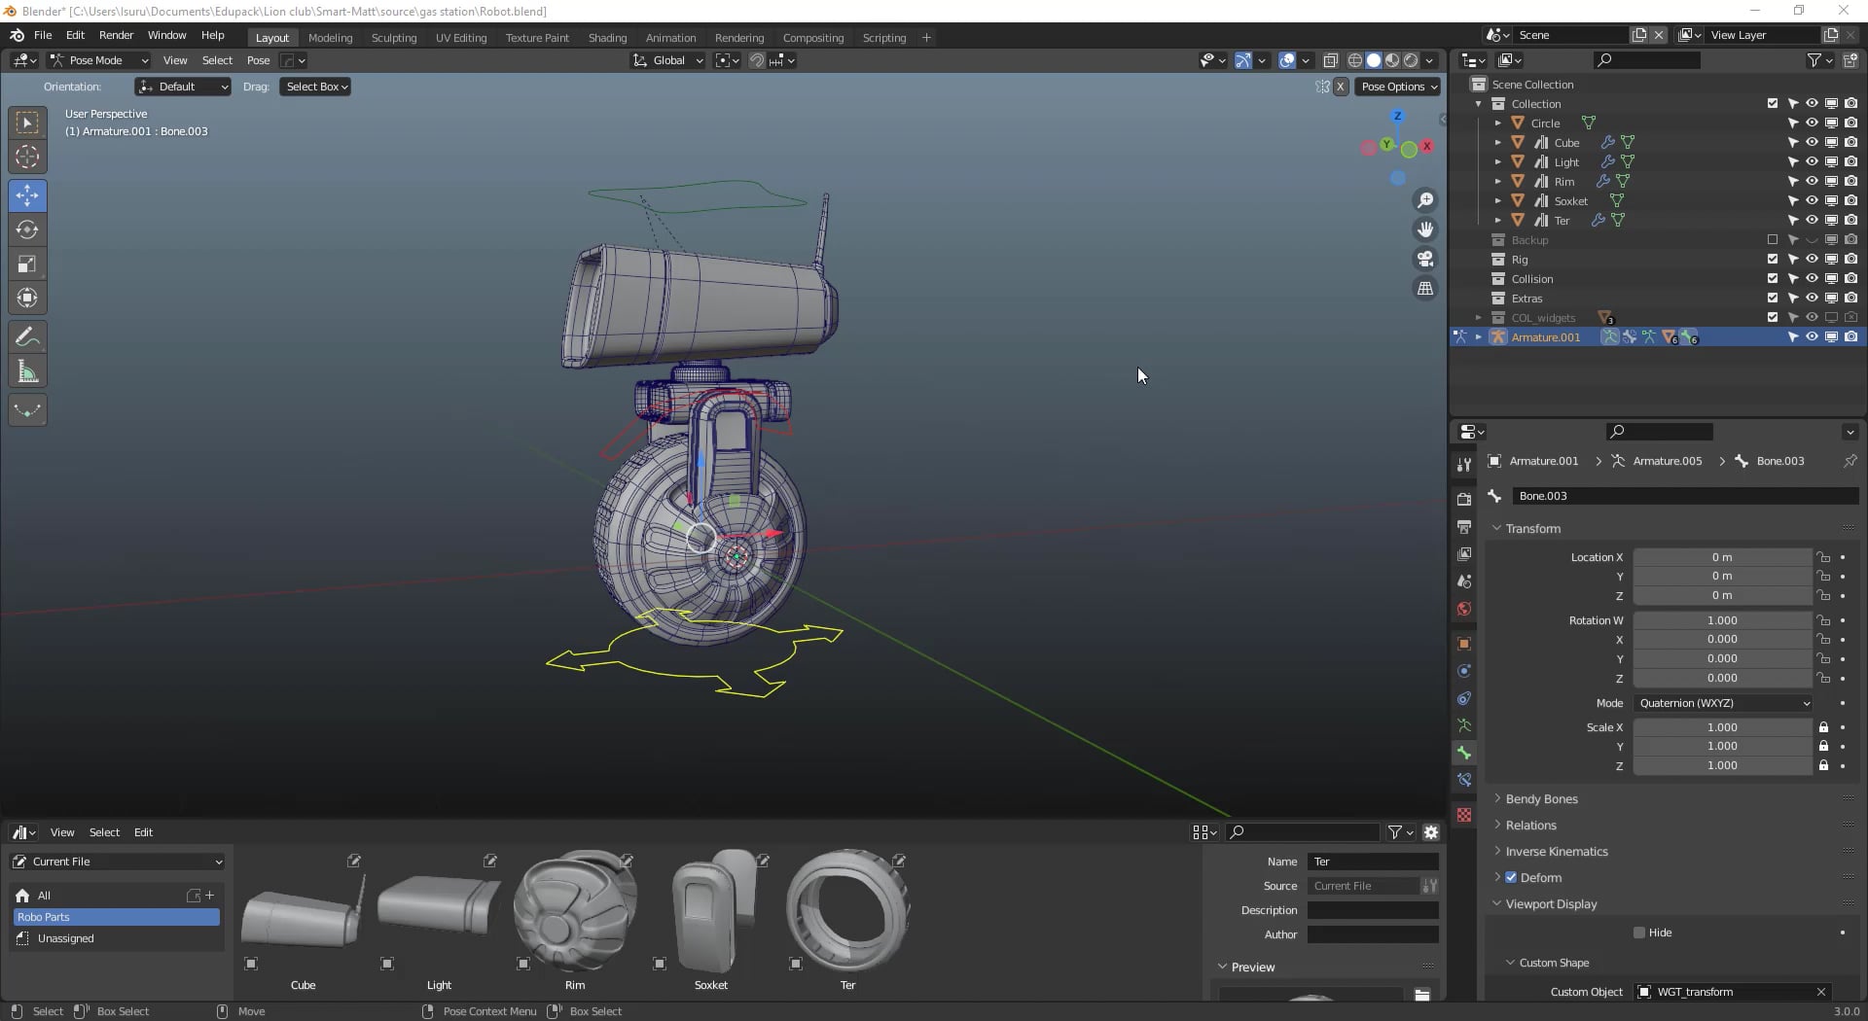This screenshot has width=1868, height=1021.
Task: Open the Bone properties tab
Action: 1464,753
